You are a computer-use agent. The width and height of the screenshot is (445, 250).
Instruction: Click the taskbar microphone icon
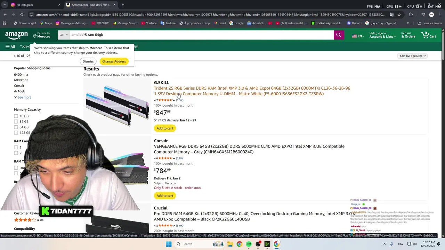(392, 244)
